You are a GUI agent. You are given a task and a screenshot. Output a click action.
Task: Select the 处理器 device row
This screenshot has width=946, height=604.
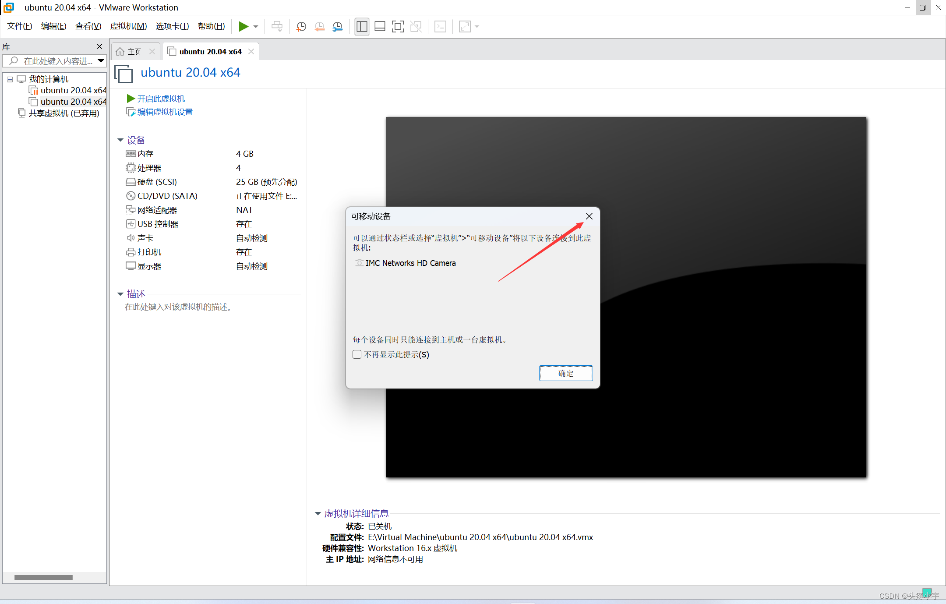point(212,168)
